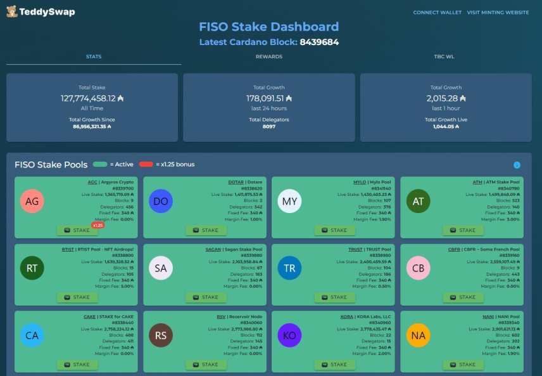Click the RS pool avatar circle
This screenshot has height=376, width=542.
161,335
